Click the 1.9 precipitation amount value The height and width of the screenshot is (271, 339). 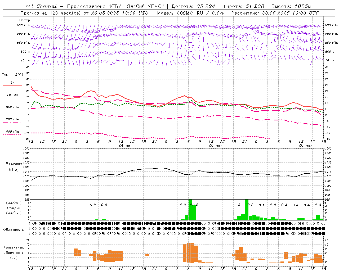[x=318, y=205]
